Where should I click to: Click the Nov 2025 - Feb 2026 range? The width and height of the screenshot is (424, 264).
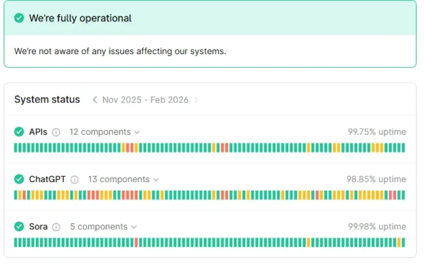[x=145, y=100]
